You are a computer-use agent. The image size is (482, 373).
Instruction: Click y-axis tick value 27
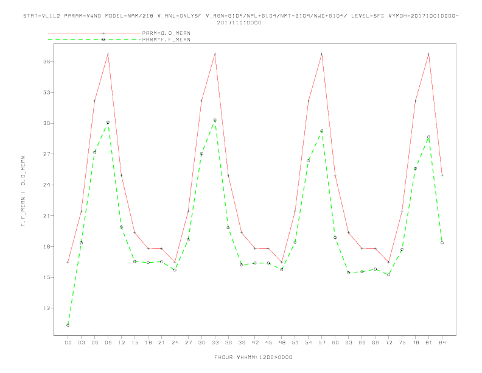[46, 154]
